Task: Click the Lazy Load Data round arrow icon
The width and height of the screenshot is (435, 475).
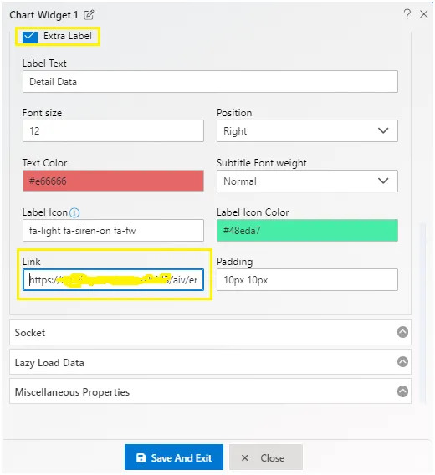Action: pyautogui.click(x=402, y=362)
